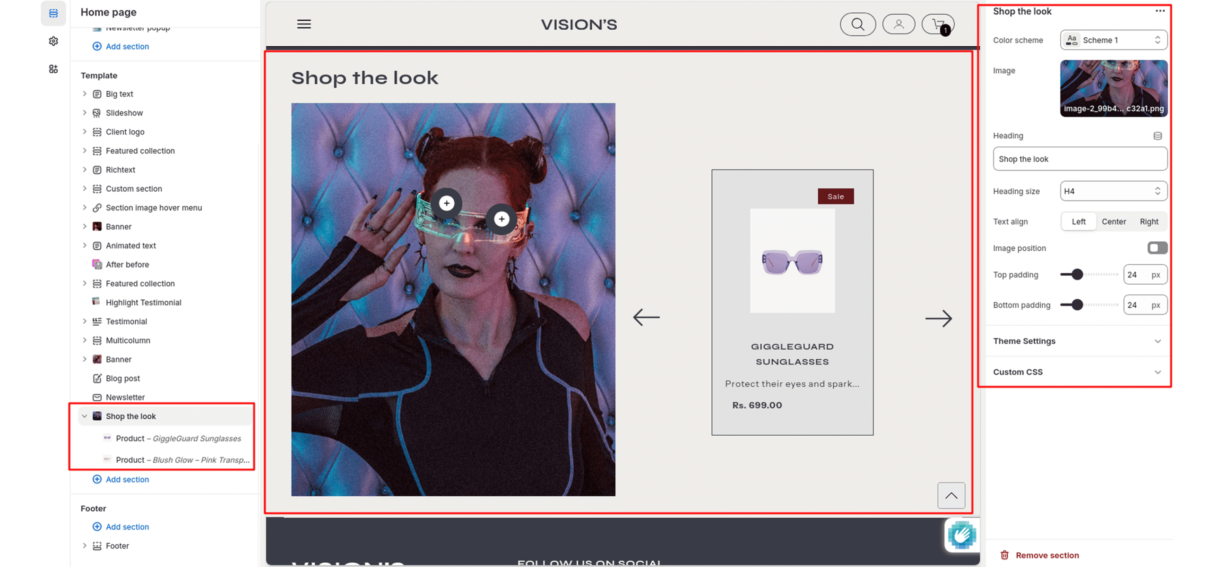Expand the Big text section
Viewport: 1210px width, 567px height.
tap(84, 93)
